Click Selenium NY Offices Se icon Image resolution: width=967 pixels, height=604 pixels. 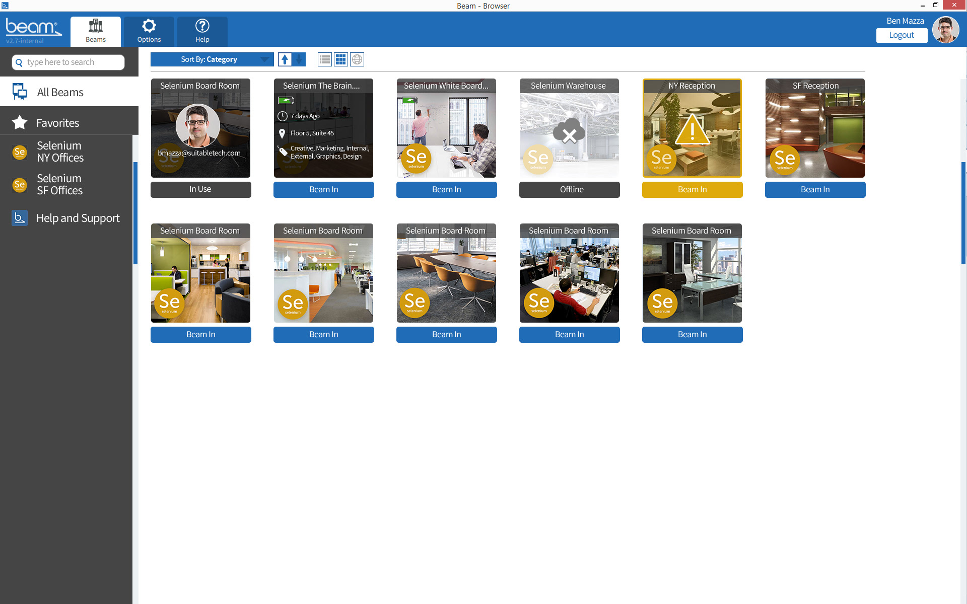20,152
